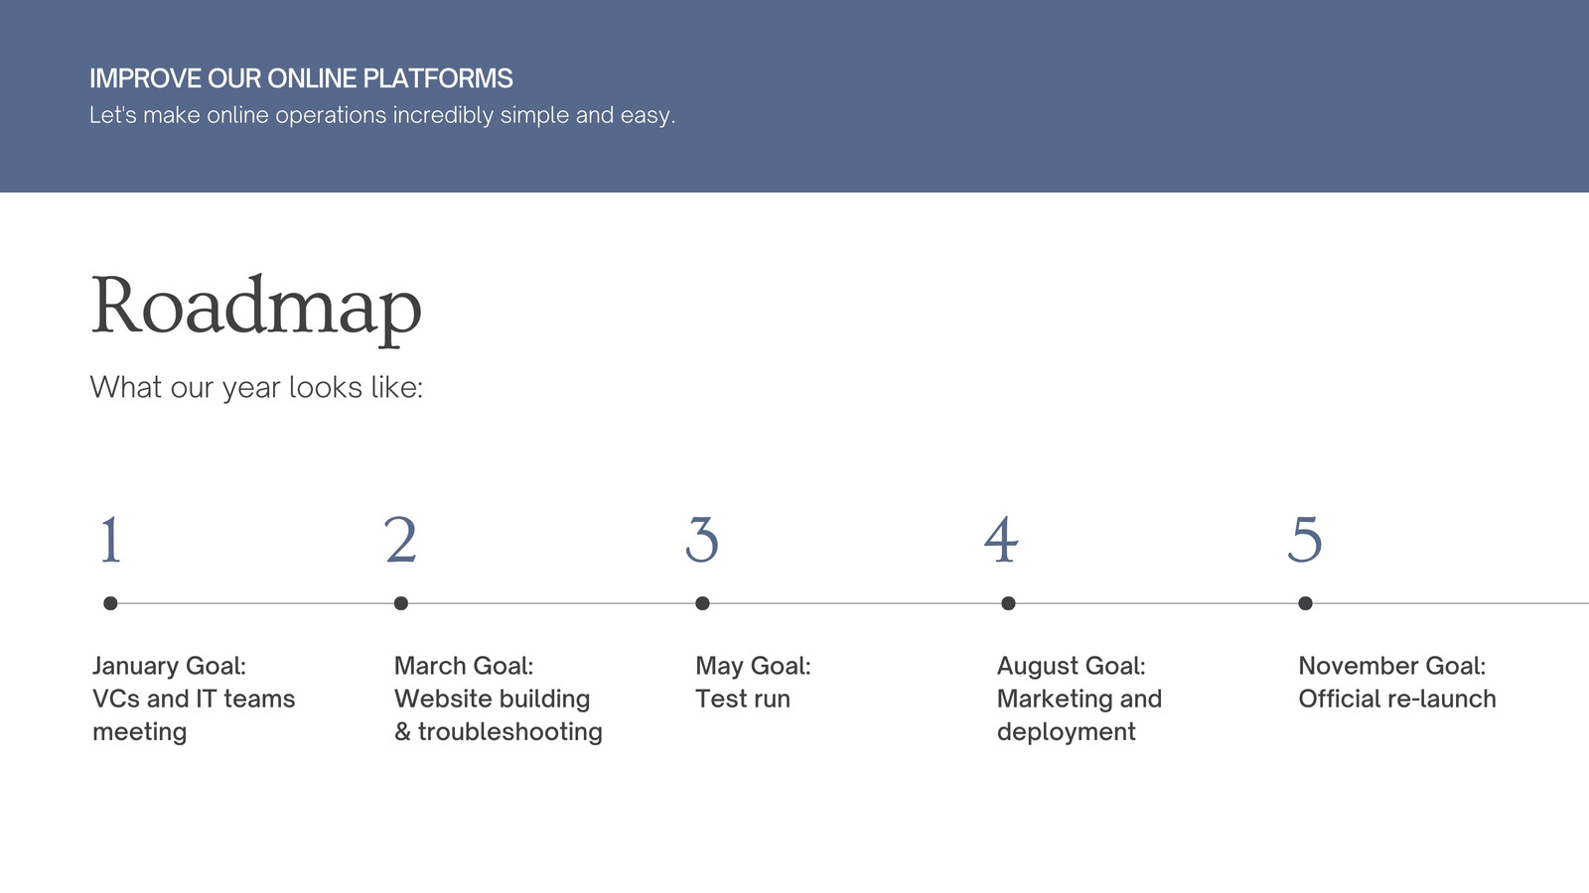Click the large numeral 4
Viewport: 1589px width, 893px height.
(x=1001, y=541)
